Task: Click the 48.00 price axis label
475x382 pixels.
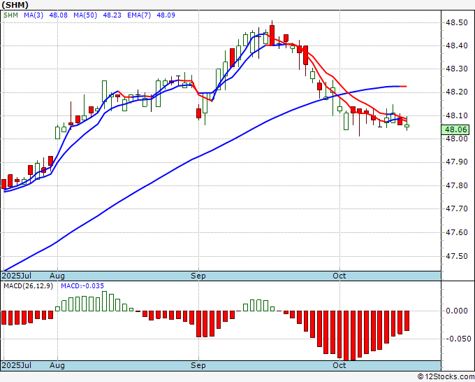Action: click(457, 139)
